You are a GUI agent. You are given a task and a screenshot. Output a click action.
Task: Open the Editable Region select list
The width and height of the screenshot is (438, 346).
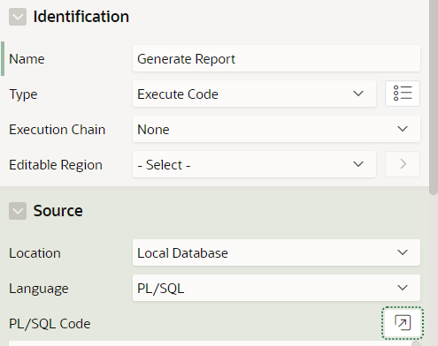click(x=254, y=164)
